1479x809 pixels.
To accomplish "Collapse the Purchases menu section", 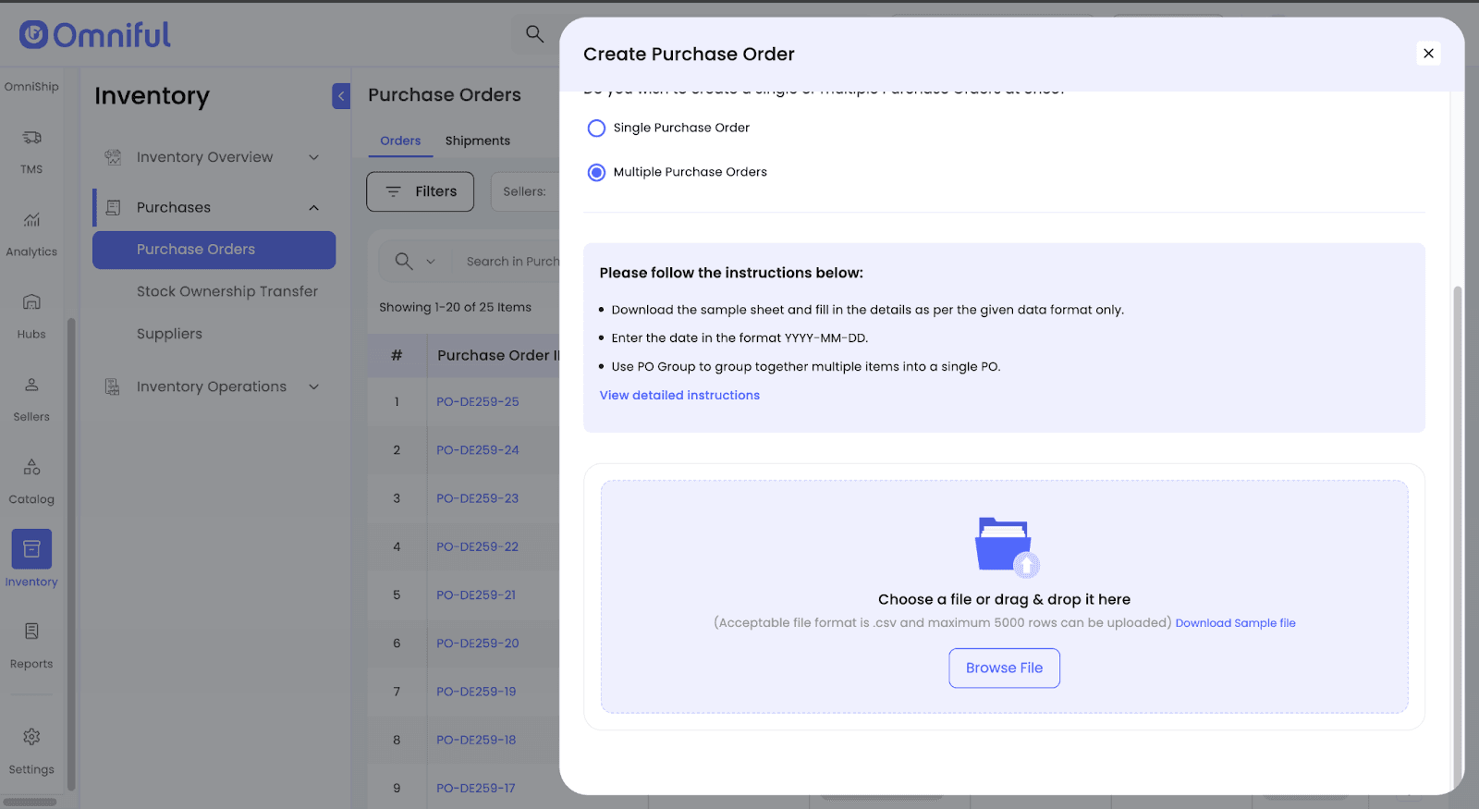I will [313, 208].
